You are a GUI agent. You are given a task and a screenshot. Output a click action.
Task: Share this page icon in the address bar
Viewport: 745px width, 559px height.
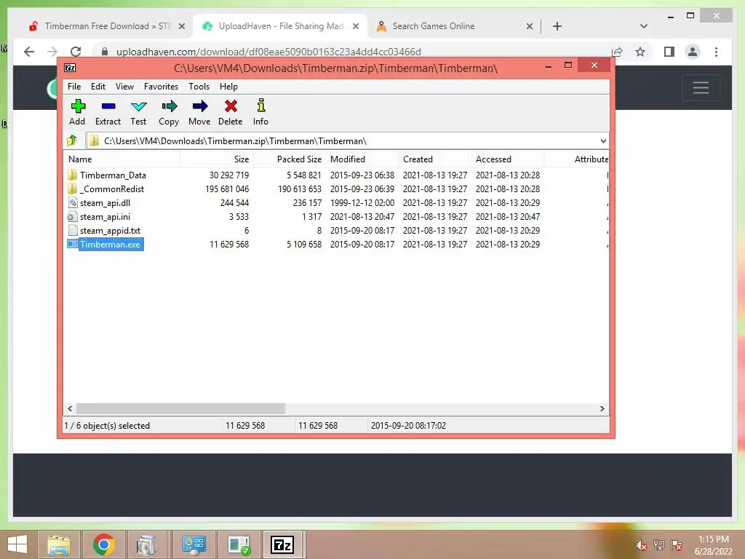click(617, 52)
